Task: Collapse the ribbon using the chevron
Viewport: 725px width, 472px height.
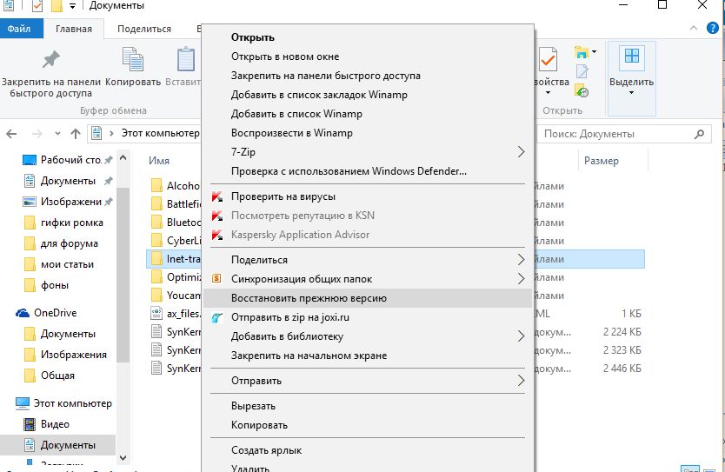Action: coord(693,29)
